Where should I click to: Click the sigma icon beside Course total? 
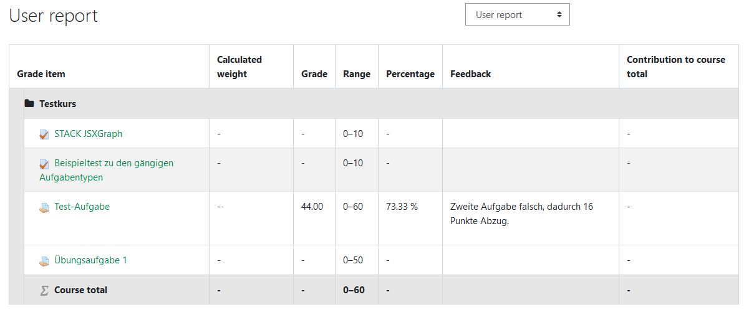(44, 290)
